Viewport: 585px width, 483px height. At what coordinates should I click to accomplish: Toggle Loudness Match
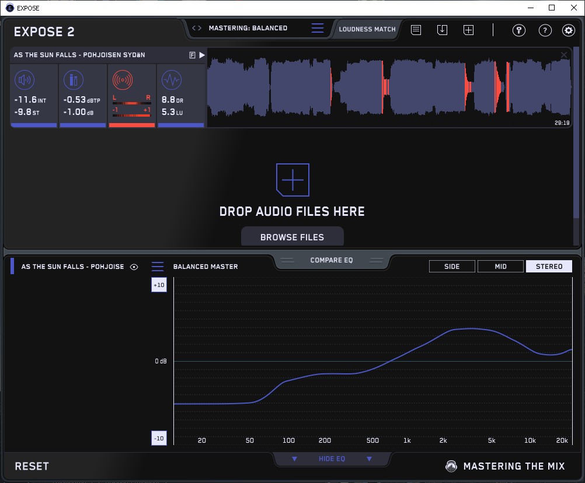coord(367,29)
